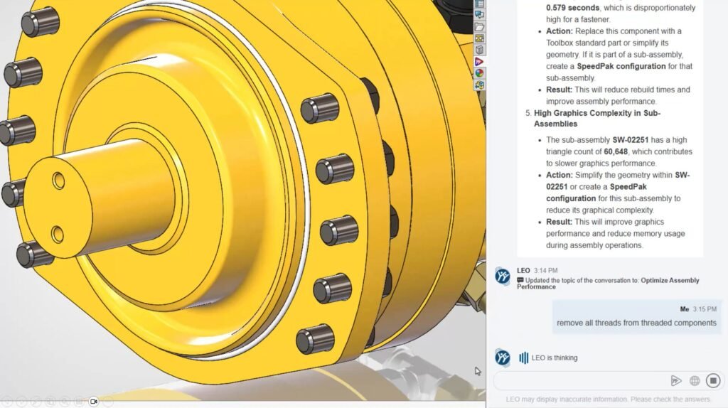The image size is (728, 408).
Task: Click the '3:15 PM' timestamp on my message
Action: pyautogui.click(x=705, y=309)
